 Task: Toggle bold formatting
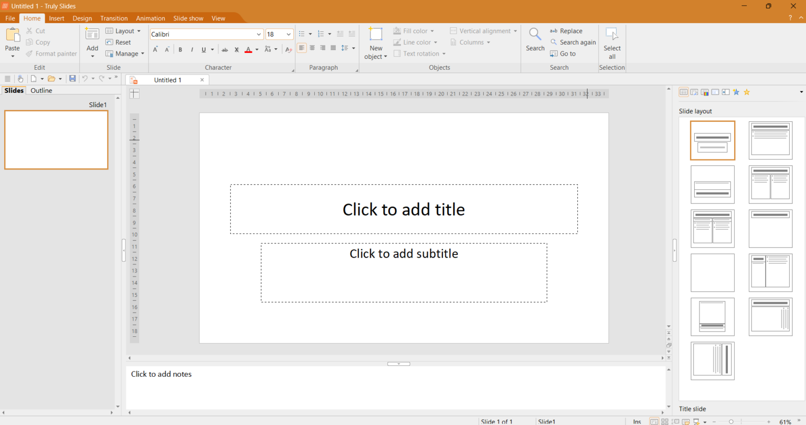(181, 50)
